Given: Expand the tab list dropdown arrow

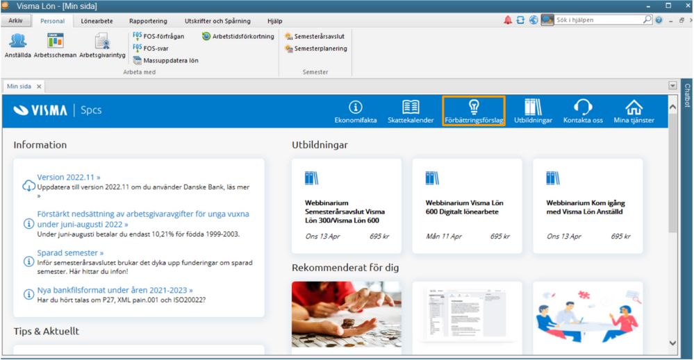Looking at the screenshot, I should click(672, 85).
